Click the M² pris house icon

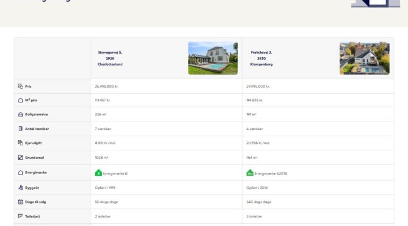pos(20,100)
